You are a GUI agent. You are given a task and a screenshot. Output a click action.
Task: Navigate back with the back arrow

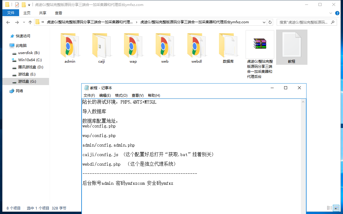(x=8, y=22)
